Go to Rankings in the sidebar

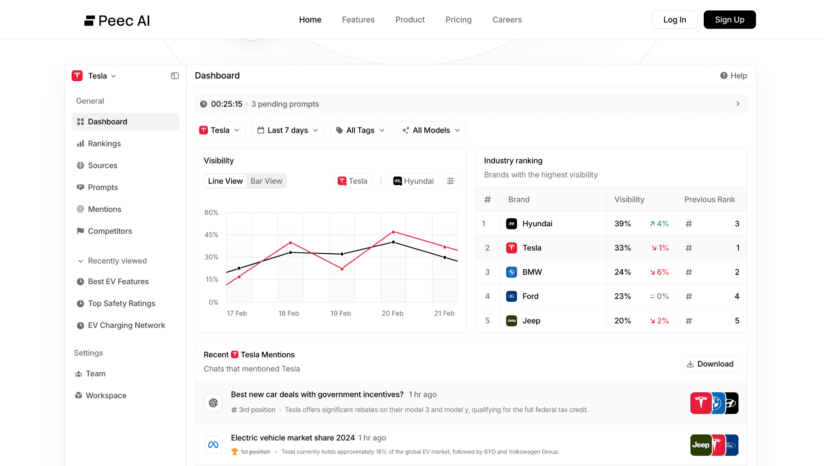(104, 144)
